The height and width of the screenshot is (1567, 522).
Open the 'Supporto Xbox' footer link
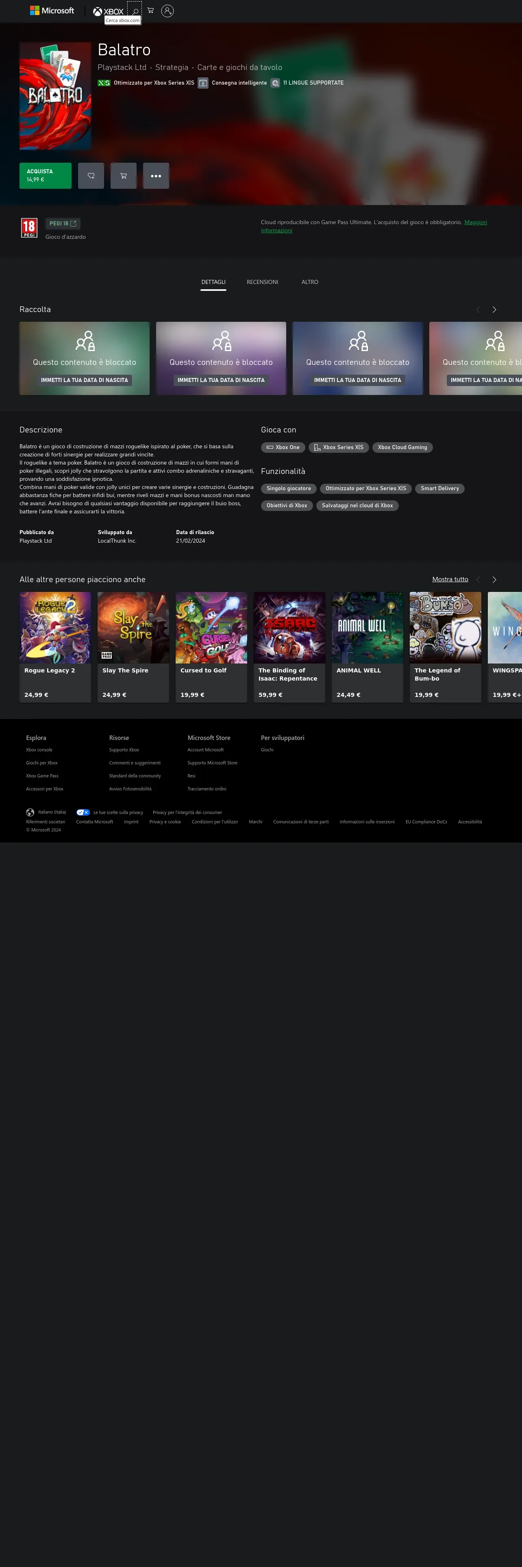tap(124, 750)
